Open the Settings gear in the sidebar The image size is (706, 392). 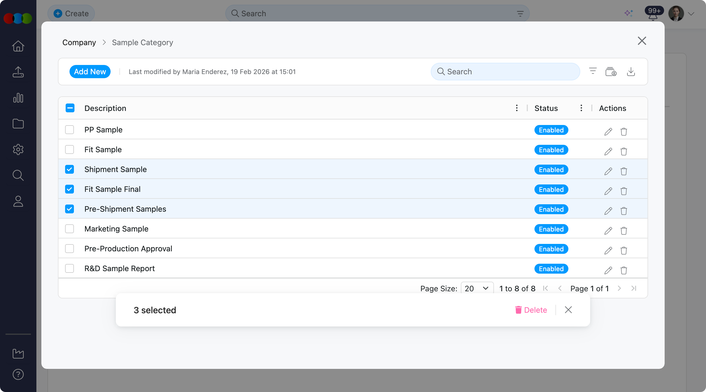(18, 149)
